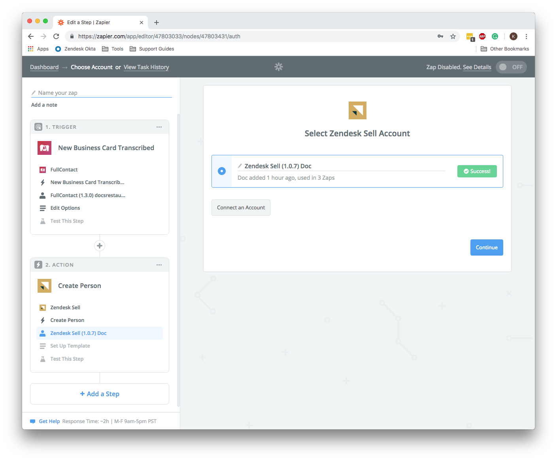This screenshot has height=461, width=557.
Task: Open the yellow extension icon with badge
Action: (x=470, y=37)
